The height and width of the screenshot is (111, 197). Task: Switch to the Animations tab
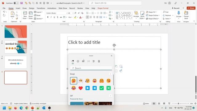tap(52, 8)
